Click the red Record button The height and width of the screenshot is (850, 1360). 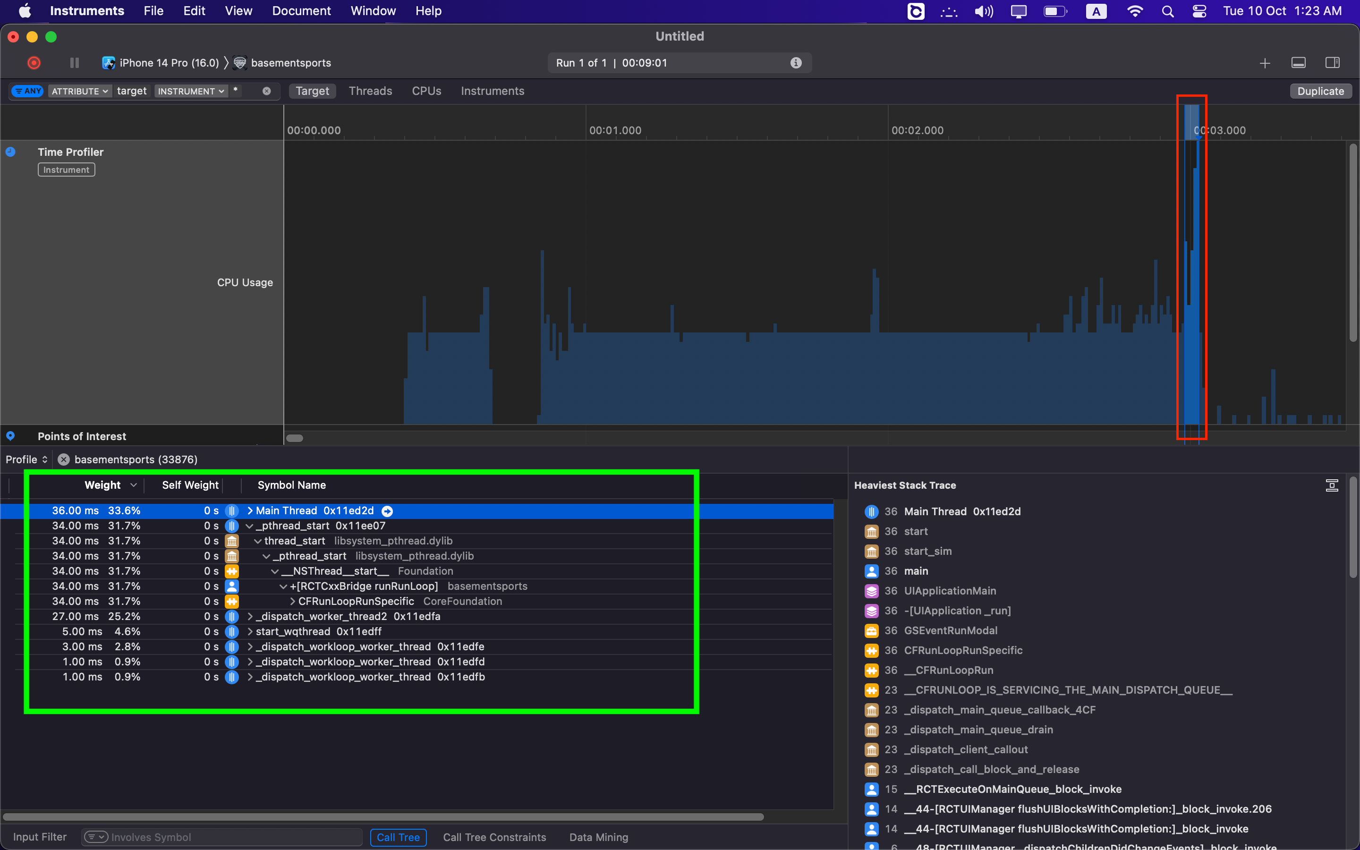[34, 63]
